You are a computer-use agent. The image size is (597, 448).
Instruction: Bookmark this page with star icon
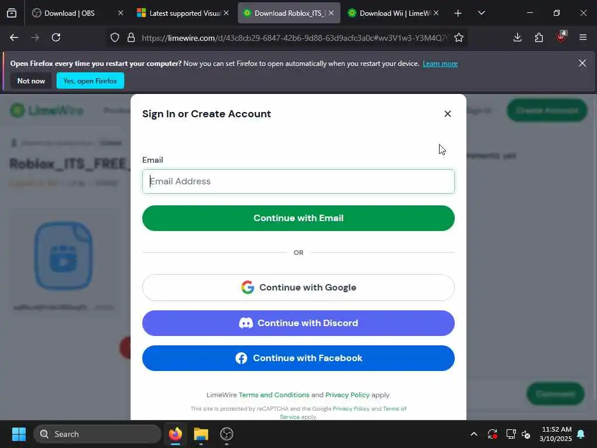coord(459,37)
